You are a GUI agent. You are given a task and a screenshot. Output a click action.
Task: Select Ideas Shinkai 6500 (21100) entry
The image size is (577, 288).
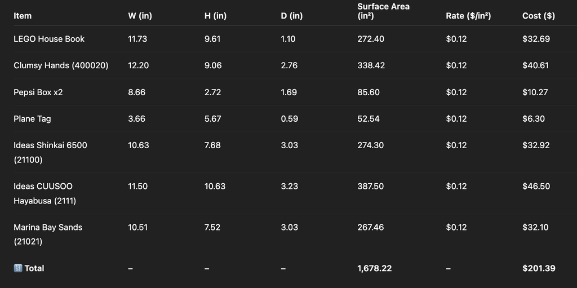pos(50,153)
